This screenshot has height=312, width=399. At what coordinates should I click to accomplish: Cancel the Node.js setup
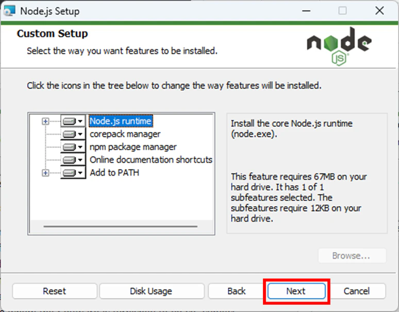click(357, 291)
